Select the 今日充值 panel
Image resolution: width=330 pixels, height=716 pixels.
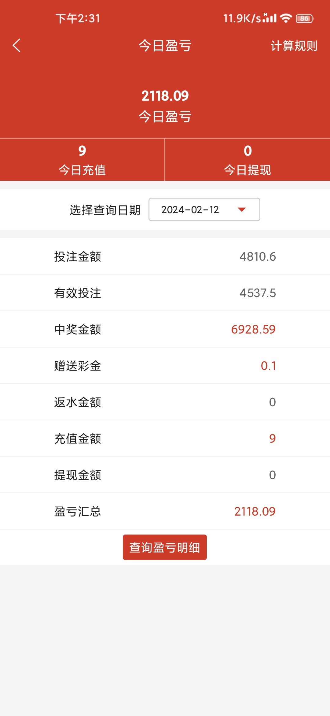(82, 160)
